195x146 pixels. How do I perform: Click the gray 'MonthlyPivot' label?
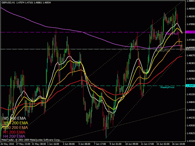[x=163, y=51]
